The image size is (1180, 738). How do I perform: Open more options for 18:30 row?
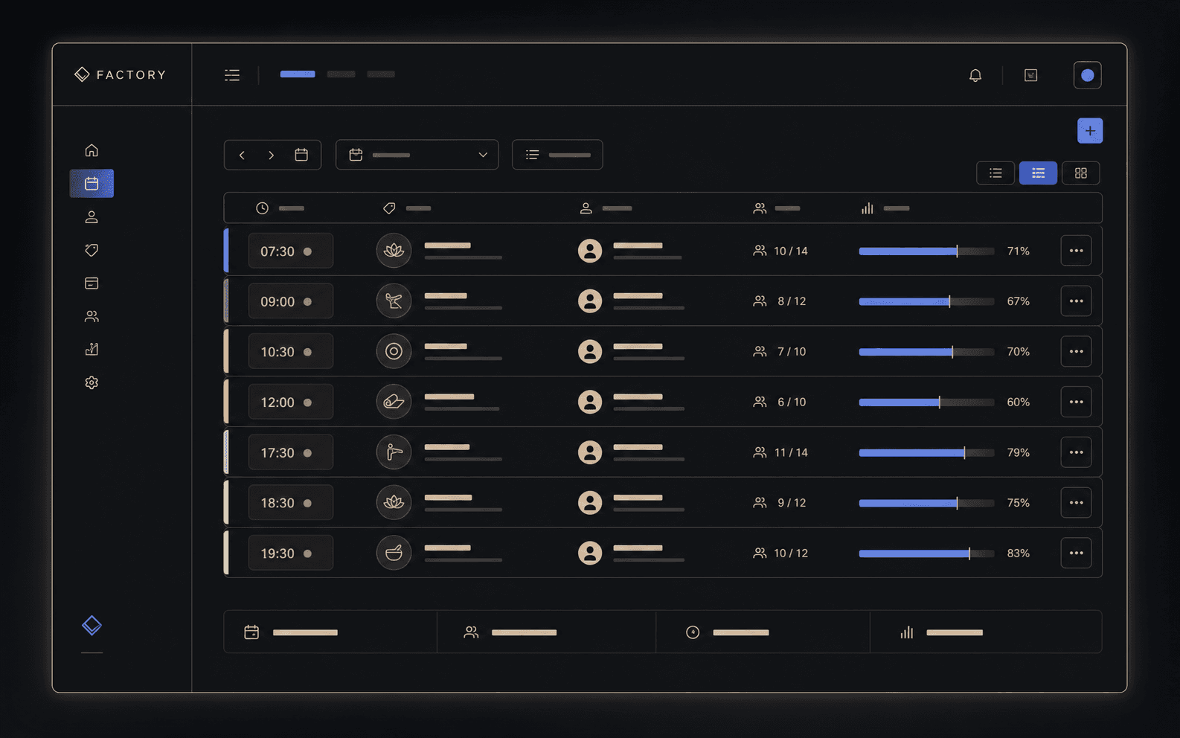tap(1076, 503)
